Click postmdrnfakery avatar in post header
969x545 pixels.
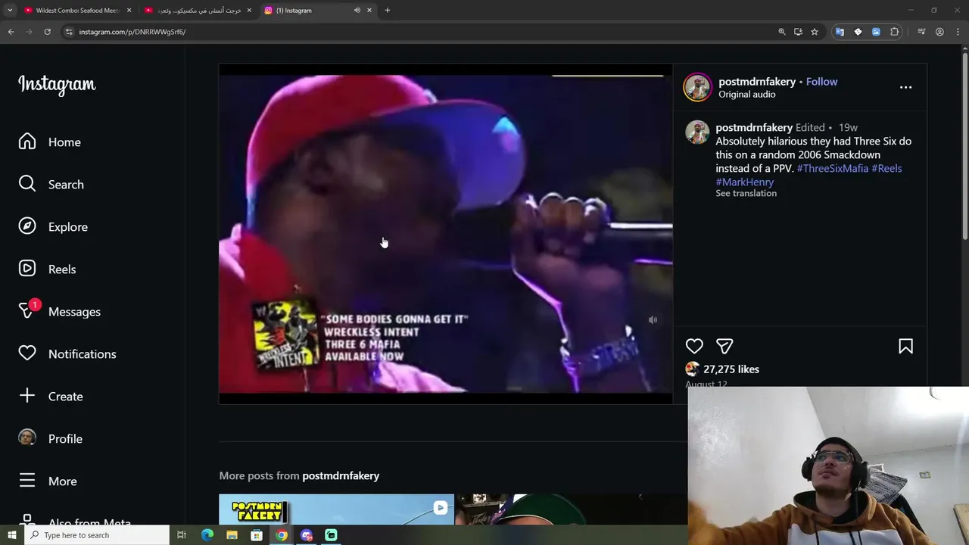coord(697,87)
